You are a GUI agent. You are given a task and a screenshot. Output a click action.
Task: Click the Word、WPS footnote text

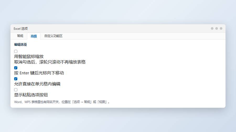[x=62, y=102]
